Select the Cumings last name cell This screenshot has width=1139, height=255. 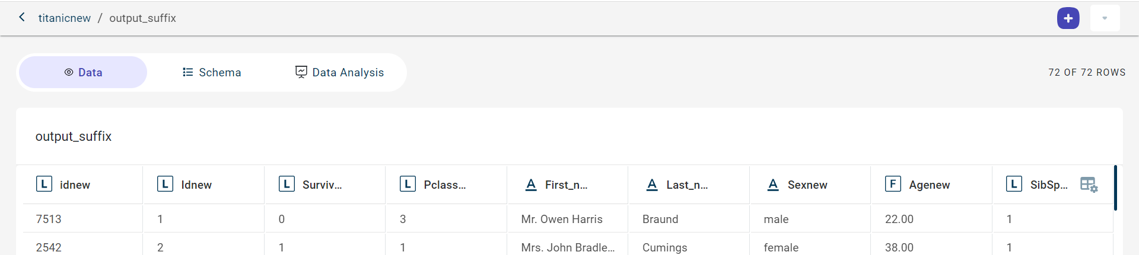click(x=664, y=247)
